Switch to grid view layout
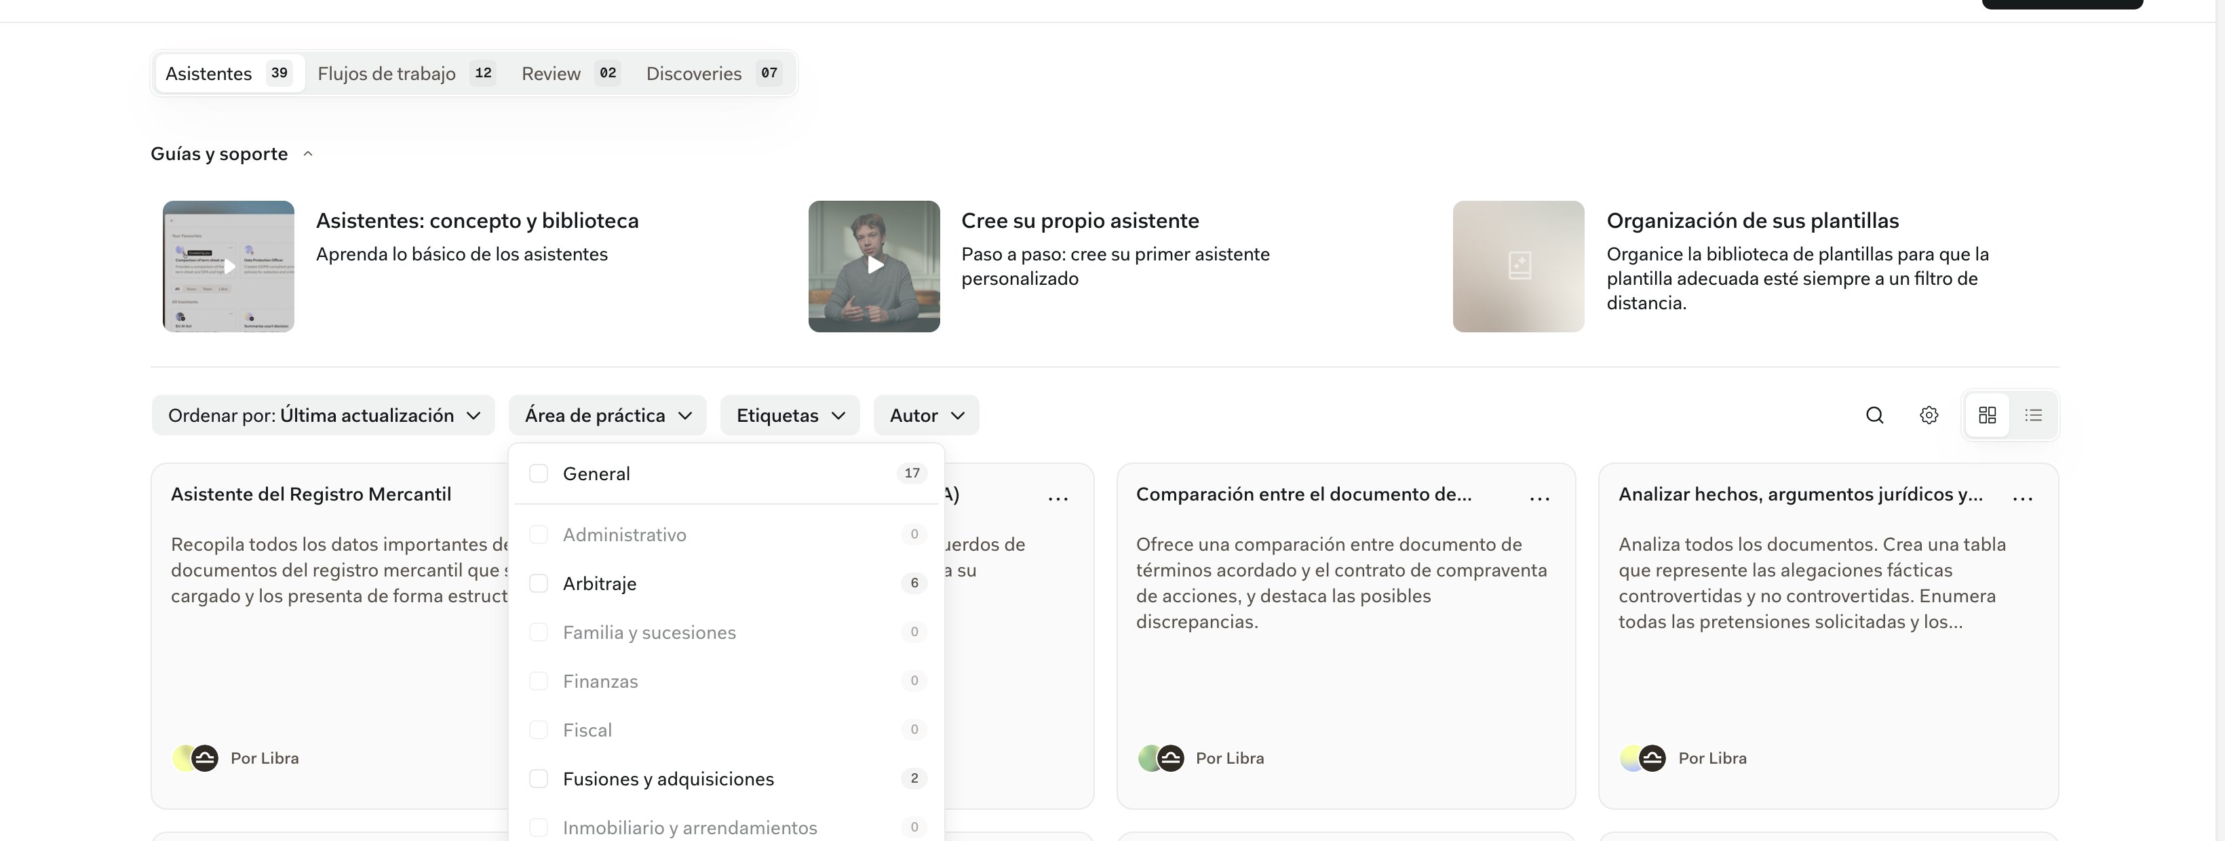This screenshot has width=2225, height=841. pos(1988,415)
